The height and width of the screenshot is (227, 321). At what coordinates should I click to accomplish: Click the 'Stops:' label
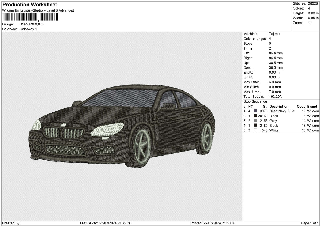click(249, 44)
